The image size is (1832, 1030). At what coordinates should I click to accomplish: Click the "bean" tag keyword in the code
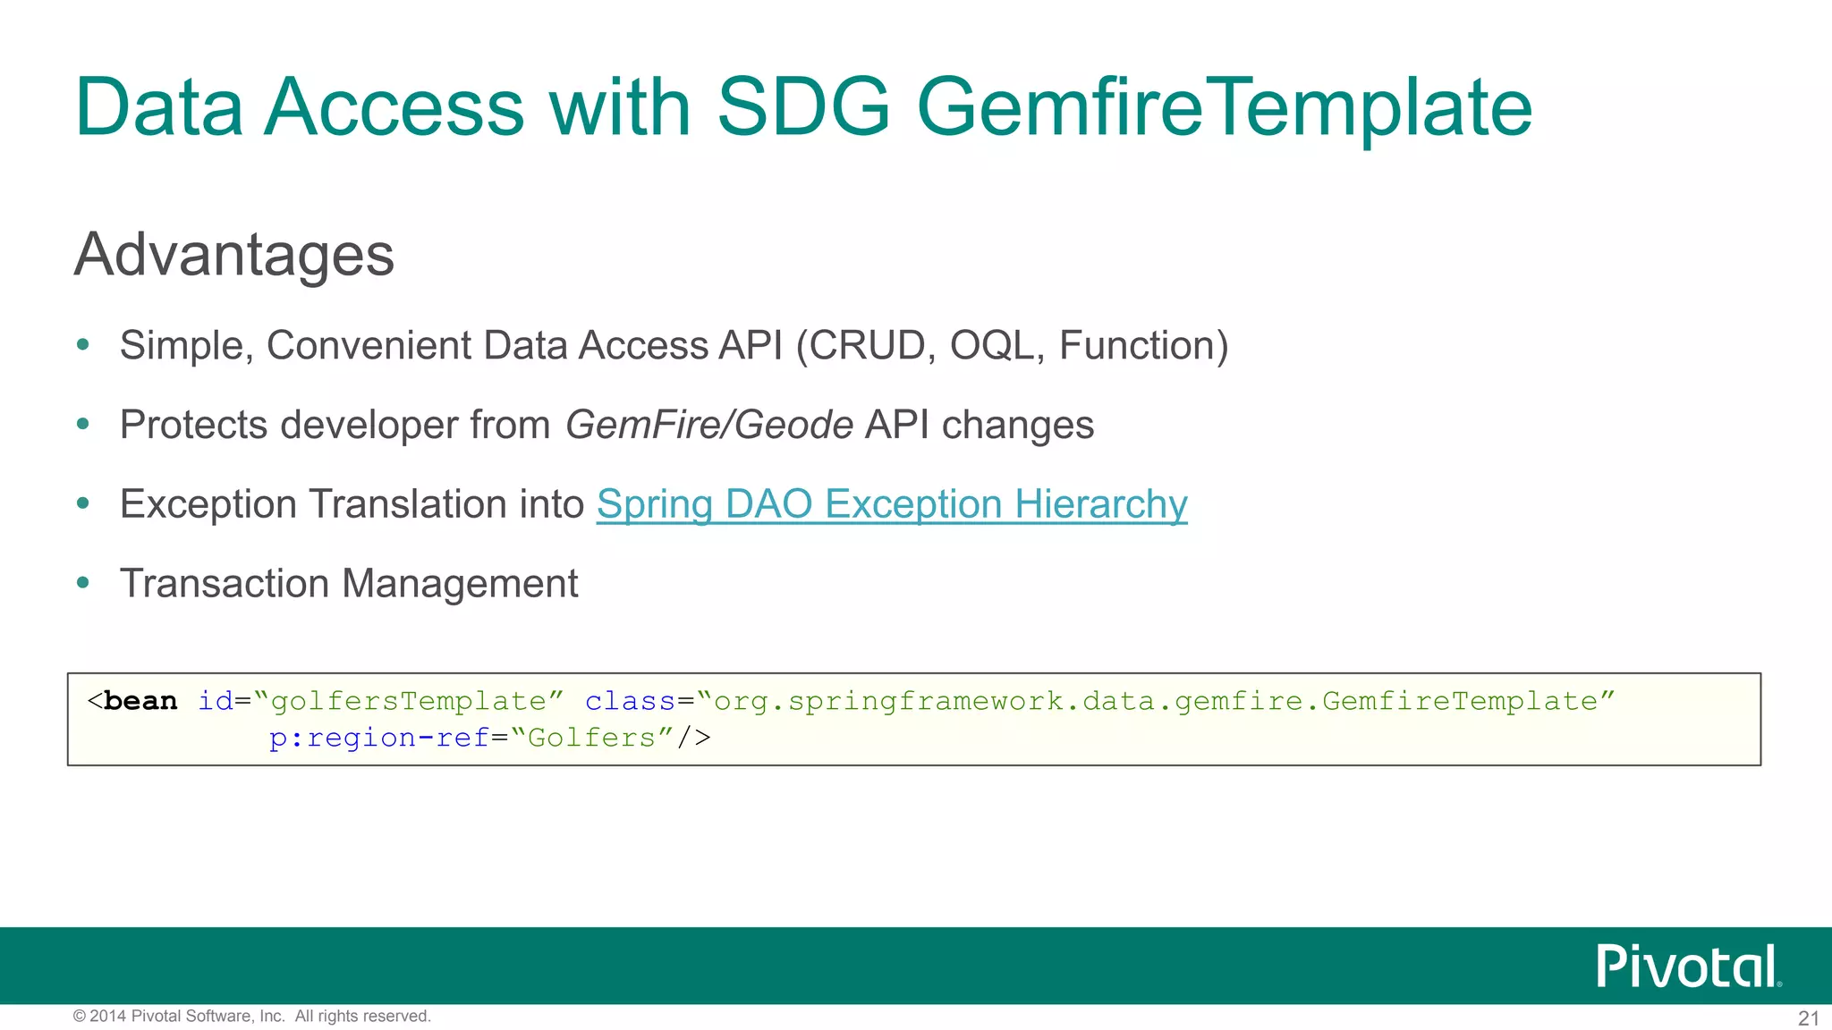140,701
